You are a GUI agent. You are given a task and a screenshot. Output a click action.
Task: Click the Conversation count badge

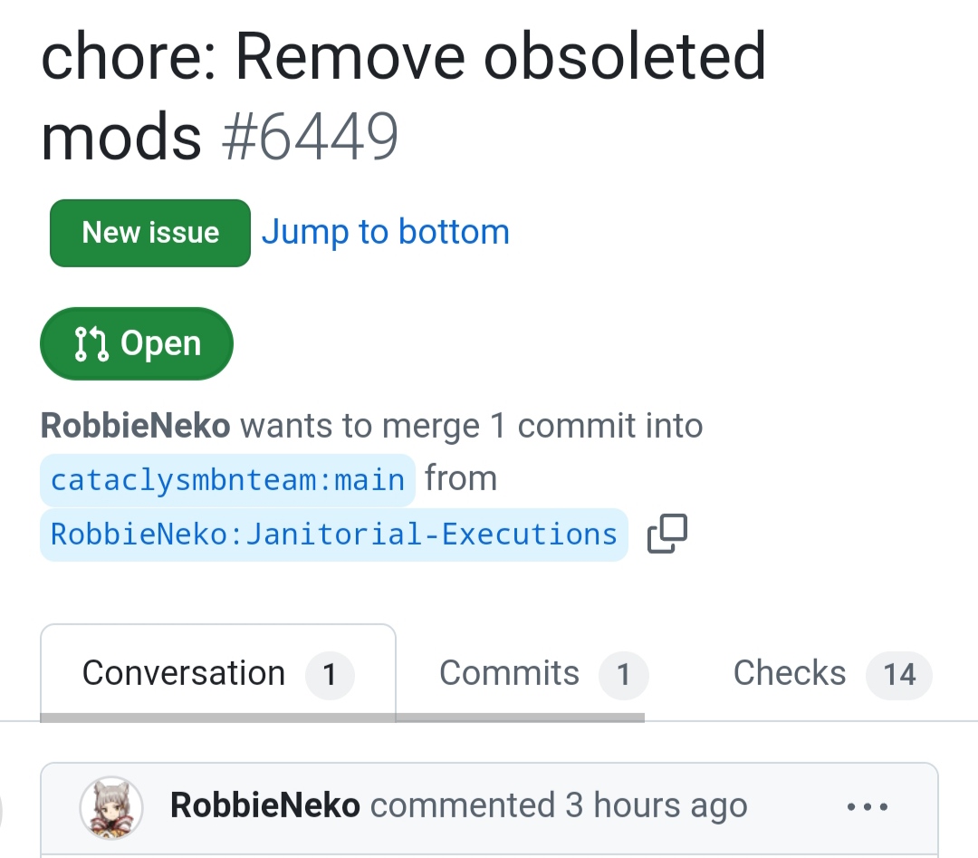(x=330, y=674)
